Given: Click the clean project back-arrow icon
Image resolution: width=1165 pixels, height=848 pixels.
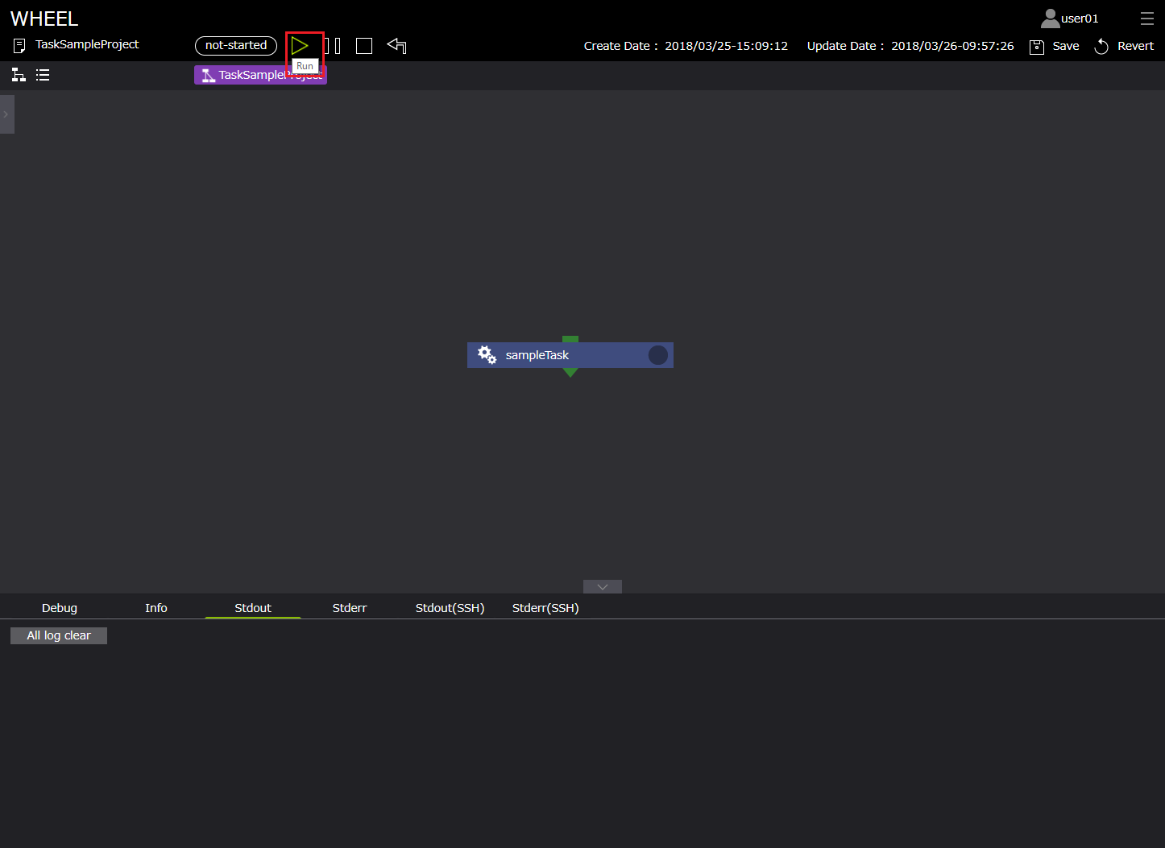Looking at the screenshot, I should pos(396,46).
